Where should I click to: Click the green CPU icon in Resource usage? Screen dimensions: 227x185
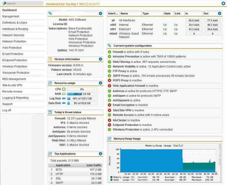(64, 89)
